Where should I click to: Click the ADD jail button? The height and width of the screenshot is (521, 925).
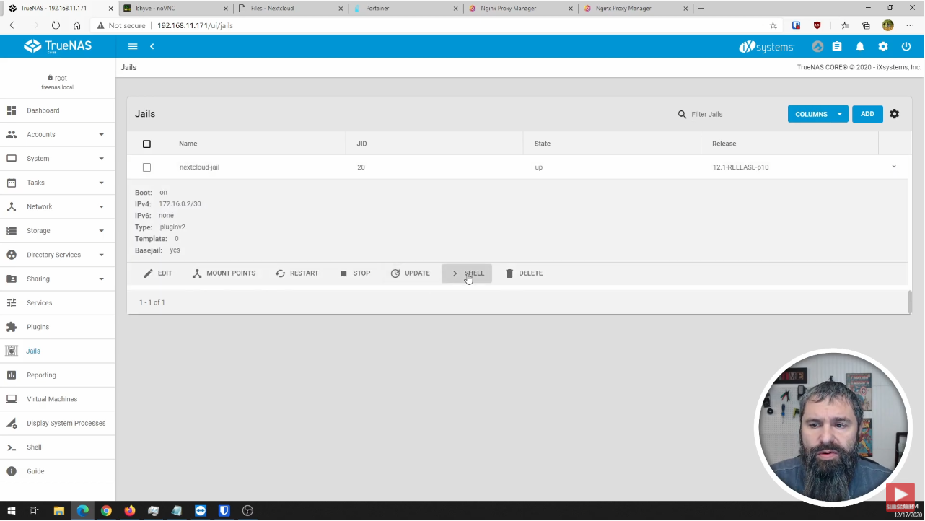point(867,114)
